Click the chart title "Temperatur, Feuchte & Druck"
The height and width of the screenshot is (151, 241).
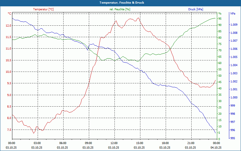click(x=122, y=3)
